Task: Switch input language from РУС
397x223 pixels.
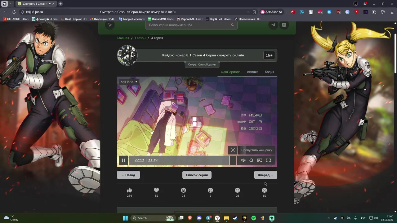Action: (x=363, y=218)
